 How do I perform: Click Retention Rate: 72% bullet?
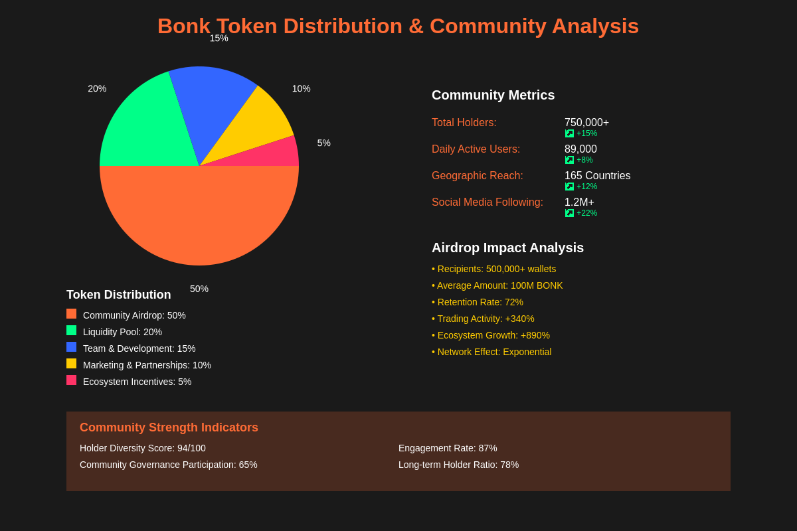(x=478, y=302)
